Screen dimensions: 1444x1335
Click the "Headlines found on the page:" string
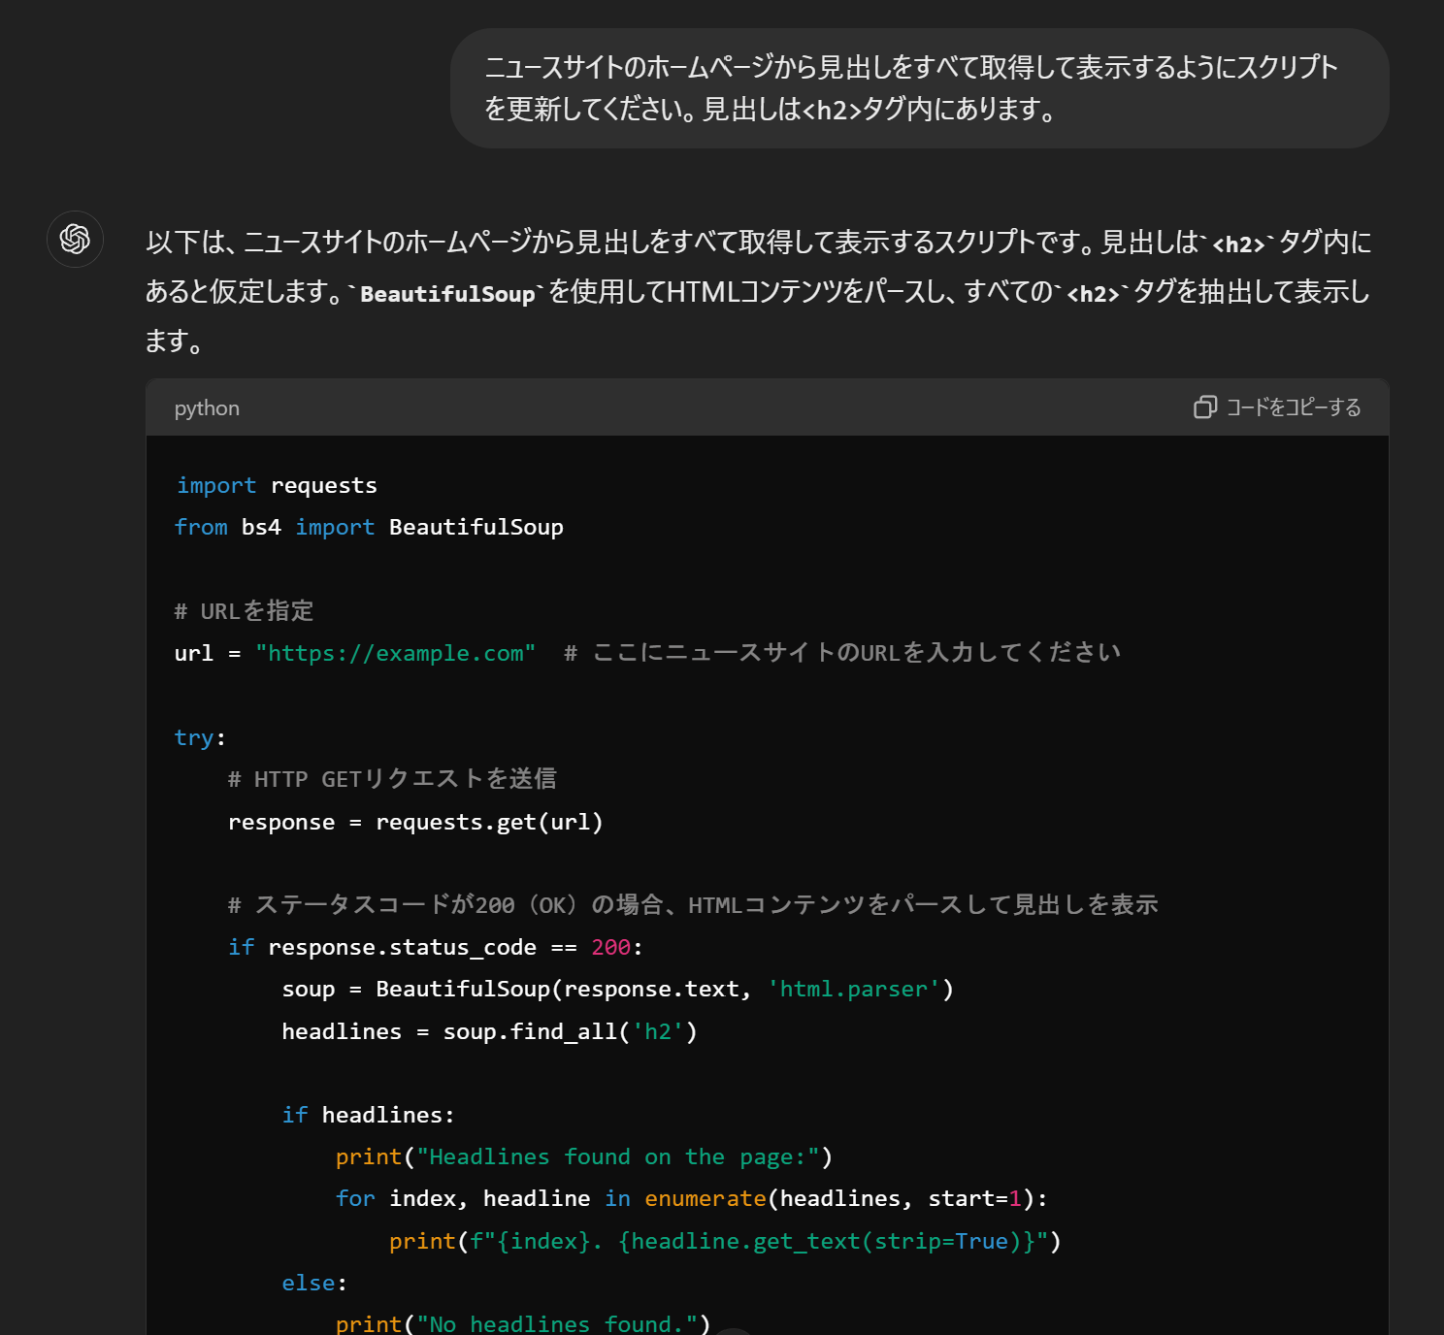pos(618,1156)
